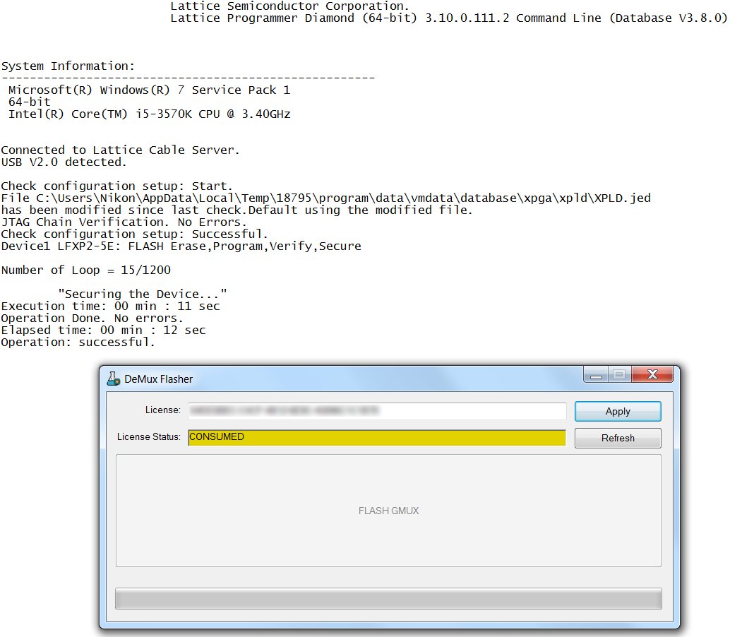Click 'Elapsed time: 00 min : 12 sec'

(103, 331)
